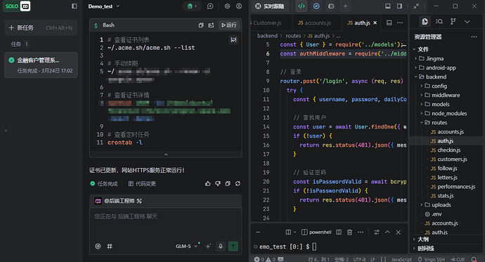Open the GLM-5 model dropdown
The image size is (485, 262).
187,247
